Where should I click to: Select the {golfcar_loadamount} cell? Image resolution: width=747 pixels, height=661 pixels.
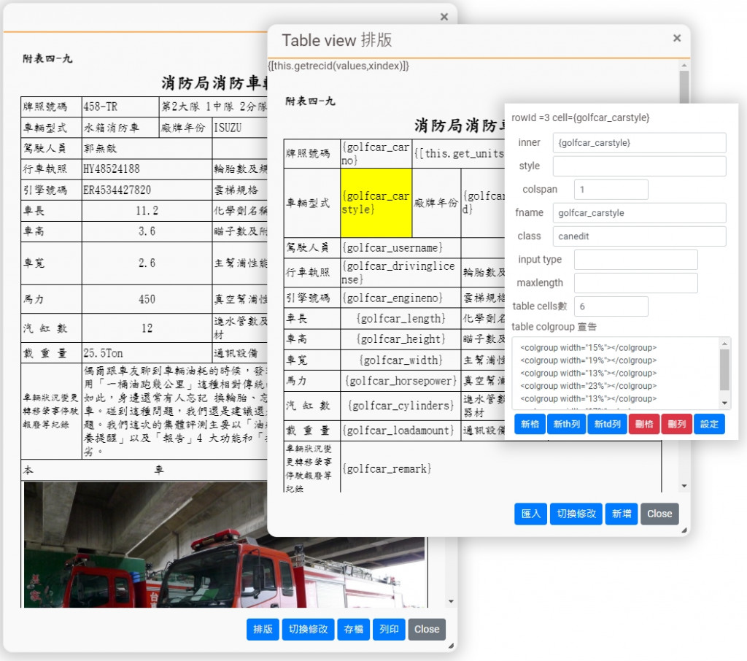coord(400,430)
